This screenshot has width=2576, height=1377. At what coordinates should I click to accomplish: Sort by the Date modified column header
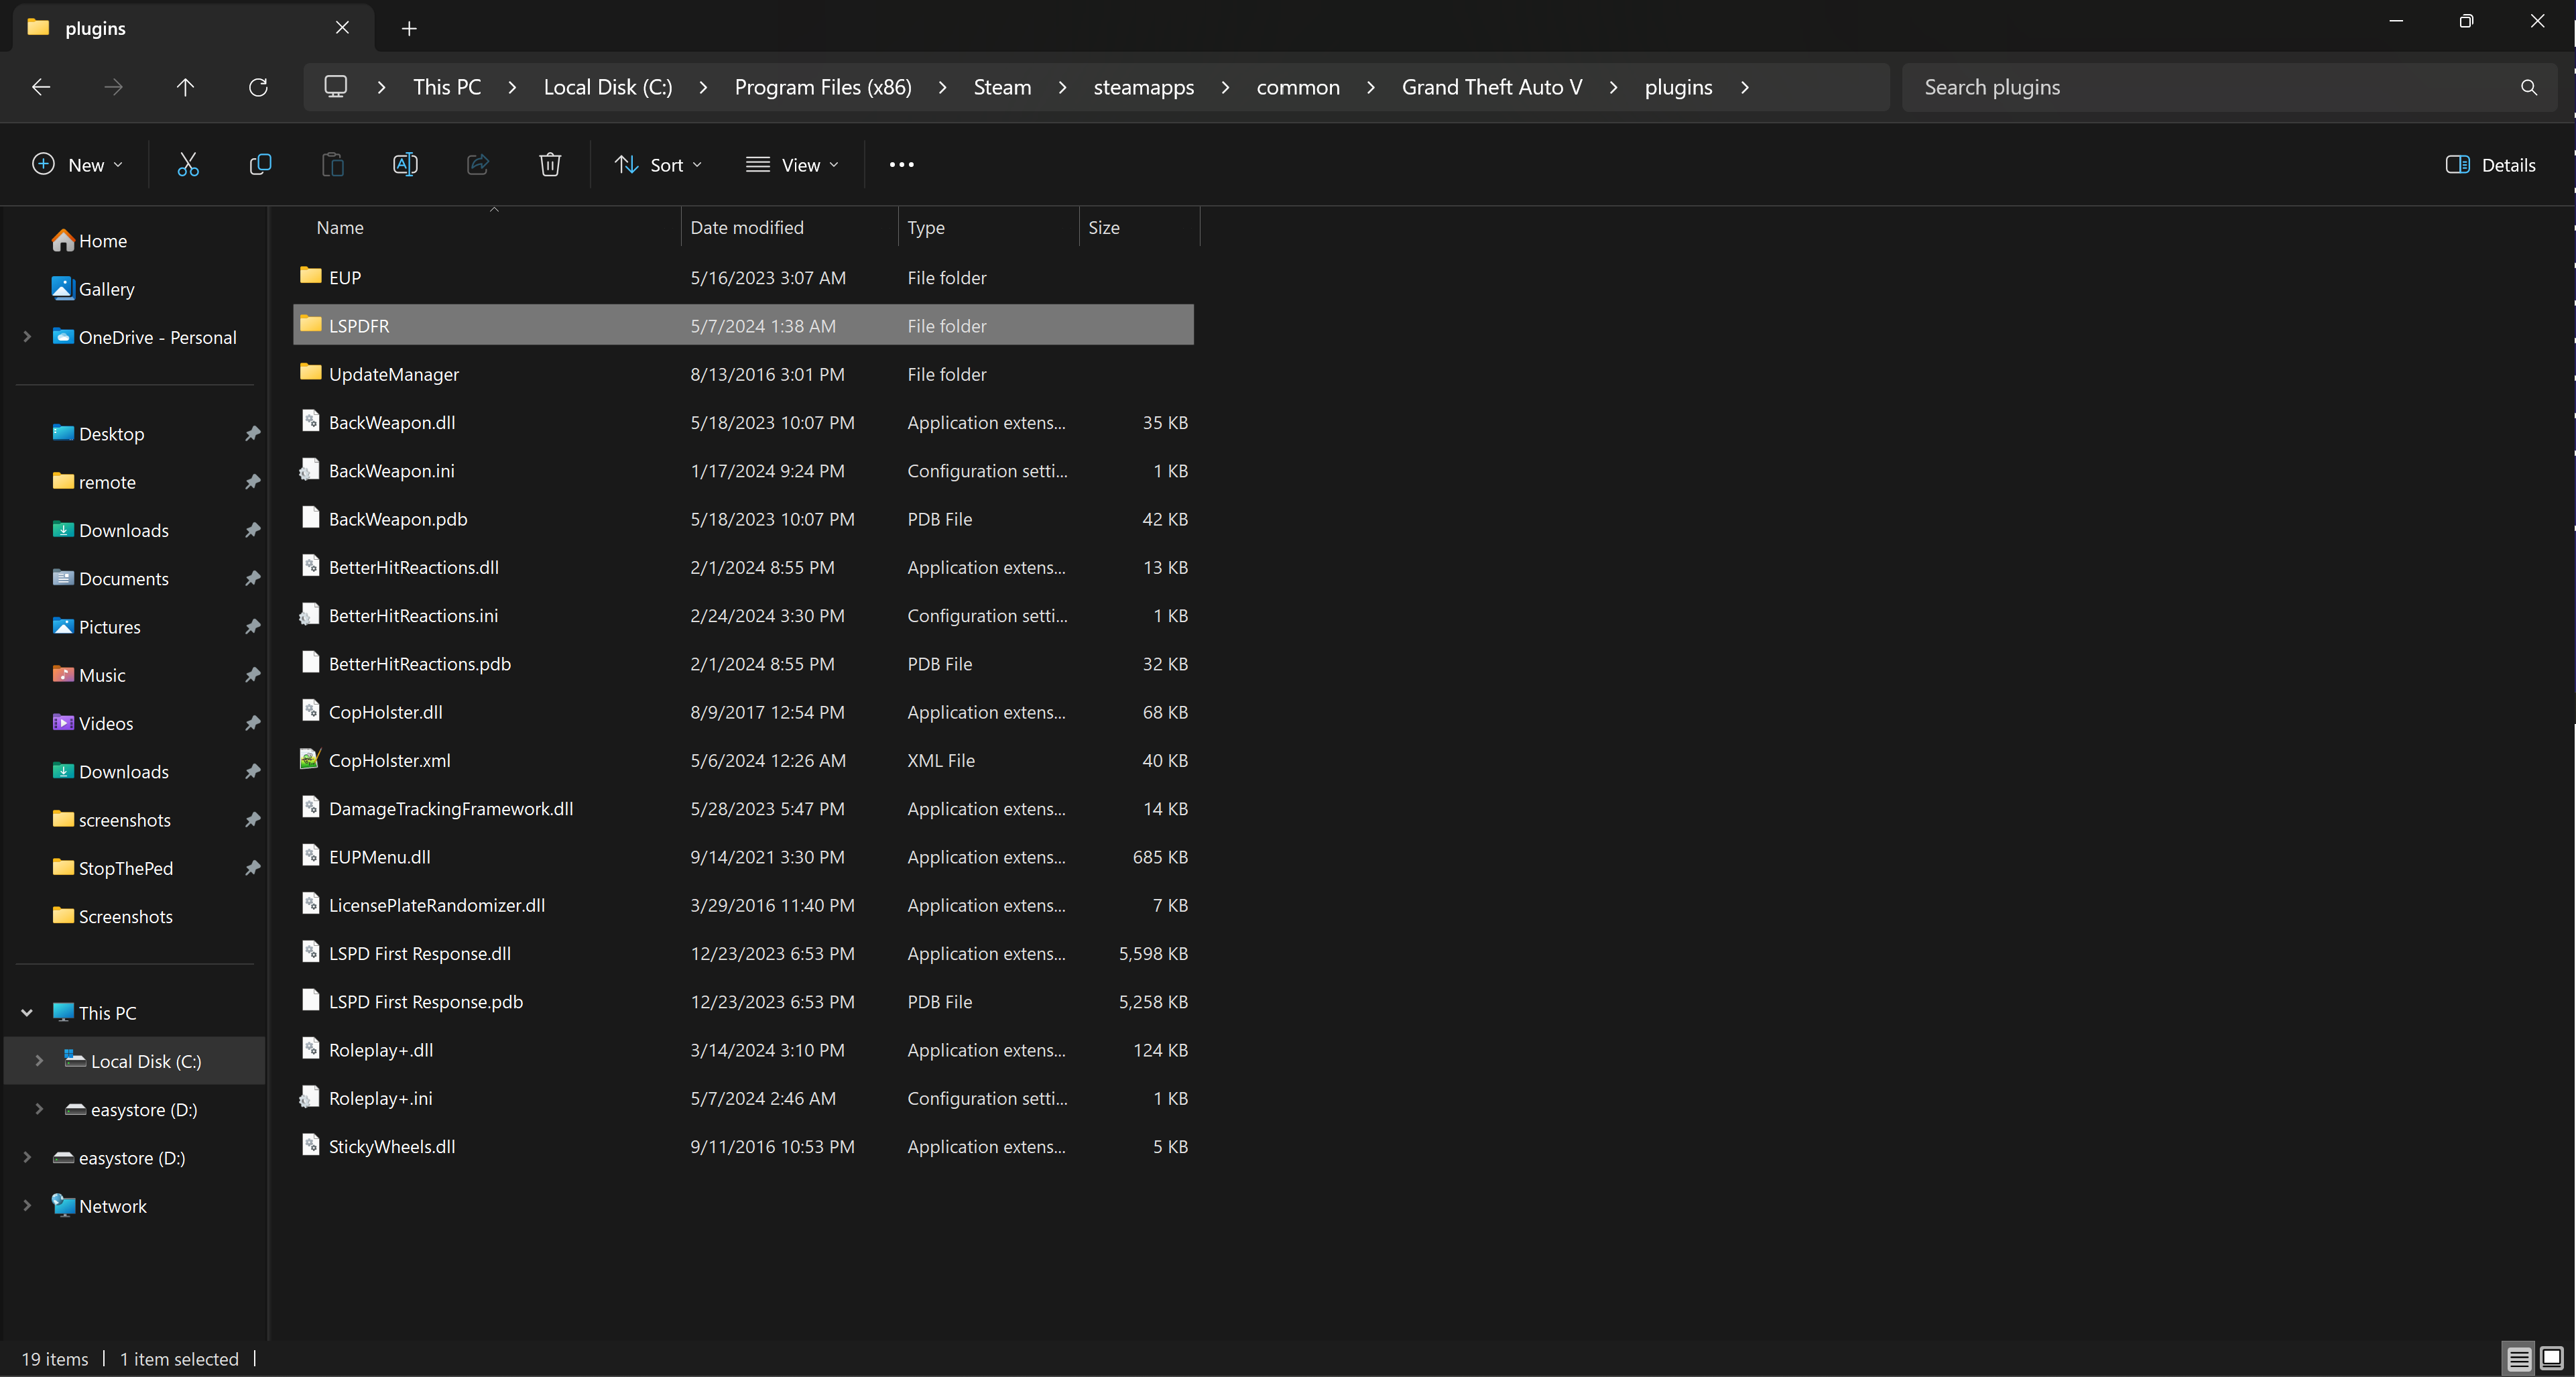point(747,227)
